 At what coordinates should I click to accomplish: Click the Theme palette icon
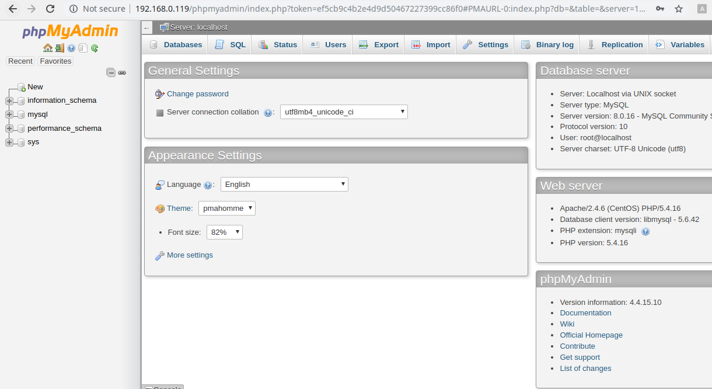click(160, 209)
